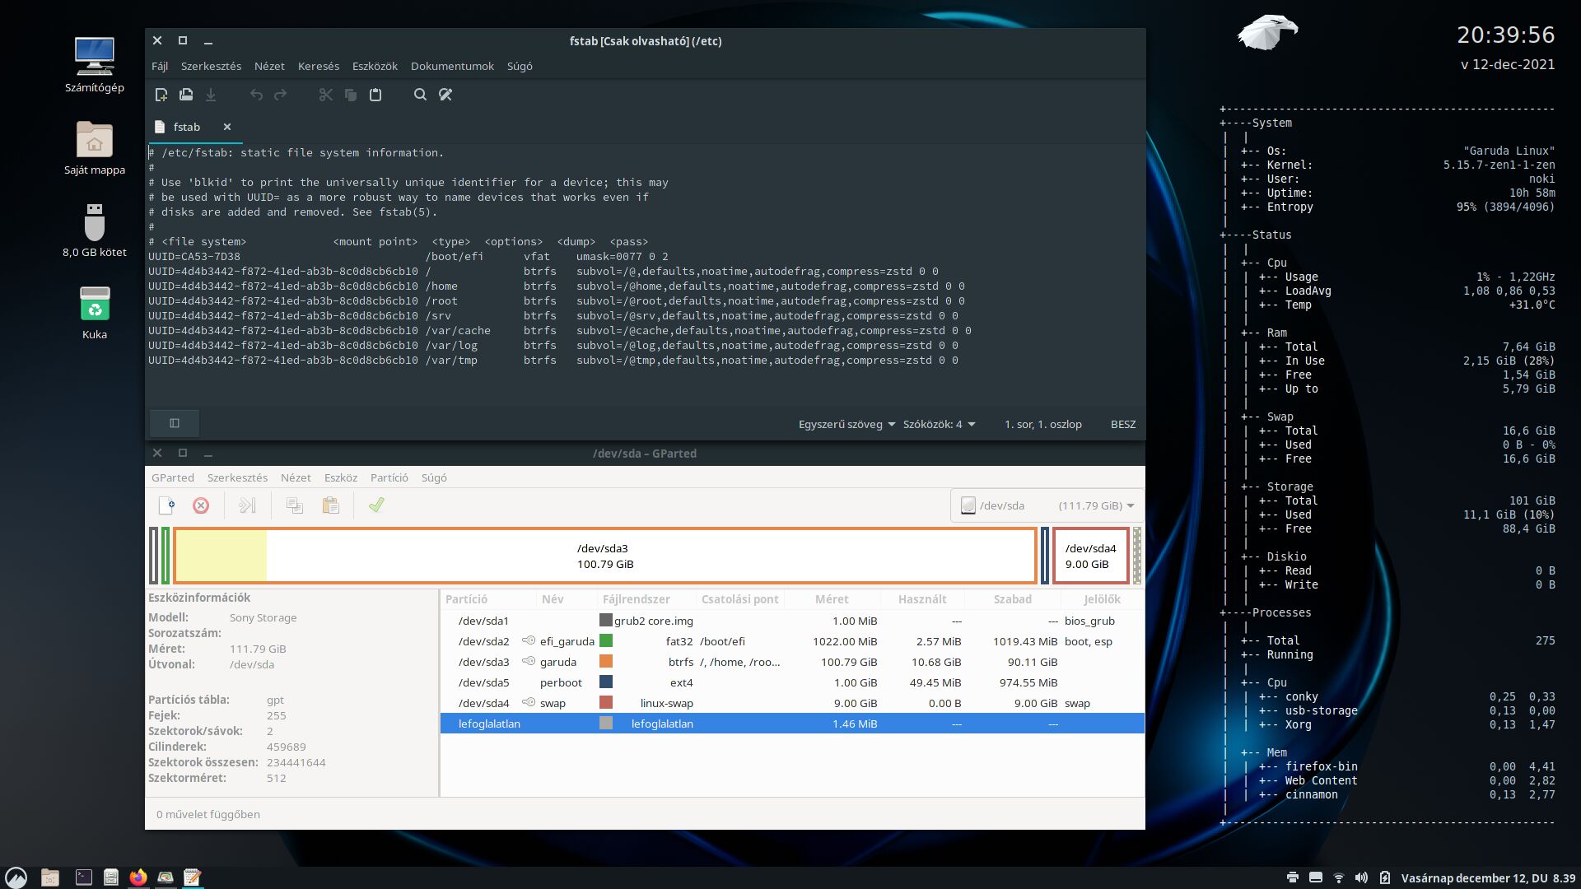Viewport: 1581px width, 889px height.
Task: Open the Dokumentumok menu
Action: click(452, 66)
